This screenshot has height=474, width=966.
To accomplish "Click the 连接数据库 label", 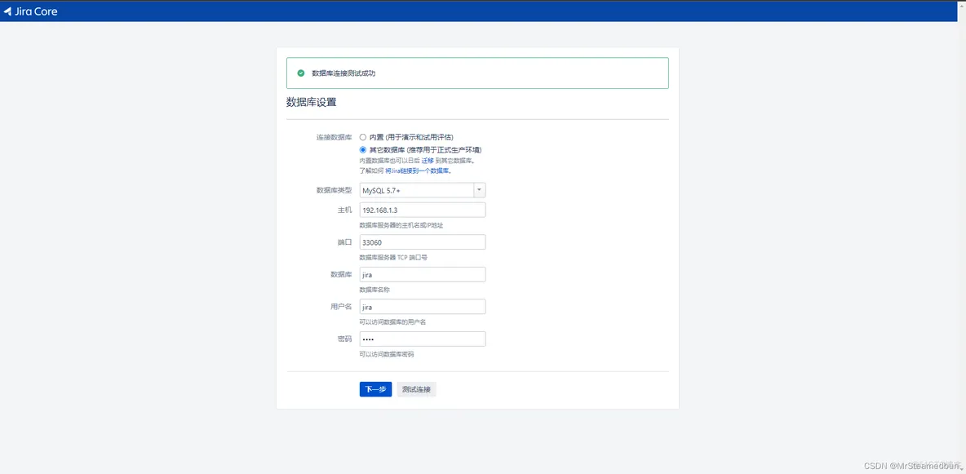I will click(334, 137).
